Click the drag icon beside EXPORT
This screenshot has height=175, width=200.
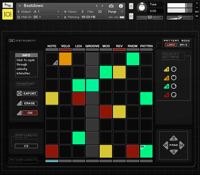[19, 94]
